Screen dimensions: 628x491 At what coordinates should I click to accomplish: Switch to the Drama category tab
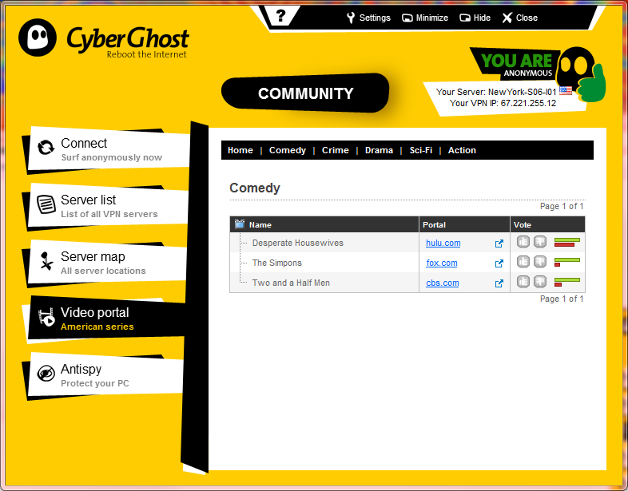[x=379, y=150]
